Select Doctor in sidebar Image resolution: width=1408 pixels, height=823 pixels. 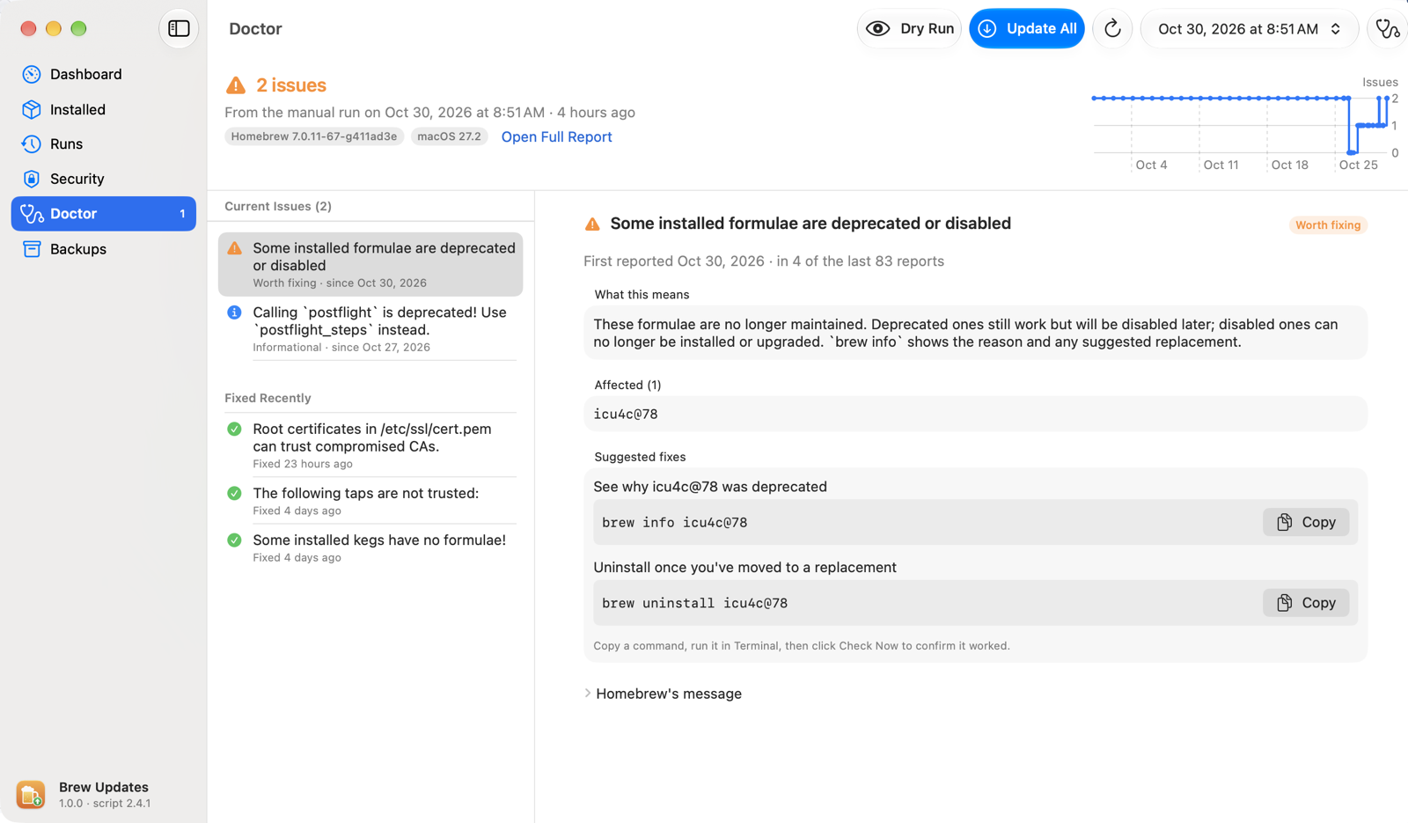point(103,214)
